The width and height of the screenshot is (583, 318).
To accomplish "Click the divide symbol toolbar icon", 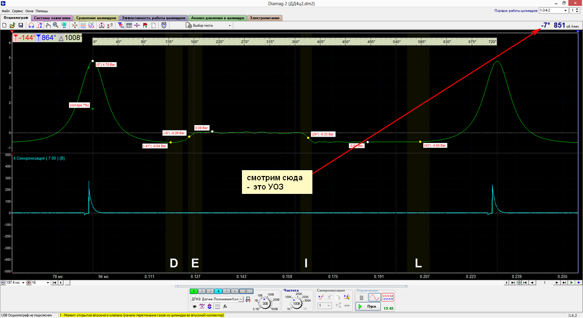I will pos(137,25).
